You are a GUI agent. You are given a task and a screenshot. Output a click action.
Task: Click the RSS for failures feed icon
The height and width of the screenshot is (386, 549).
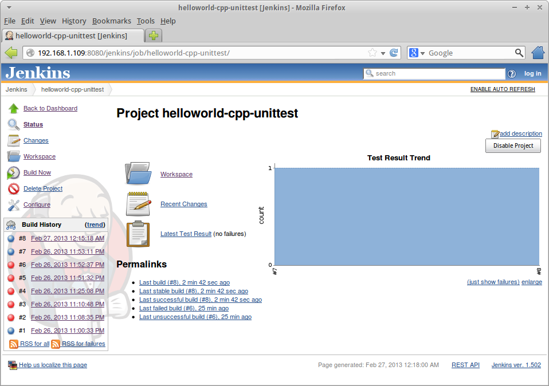coord(56,344)
